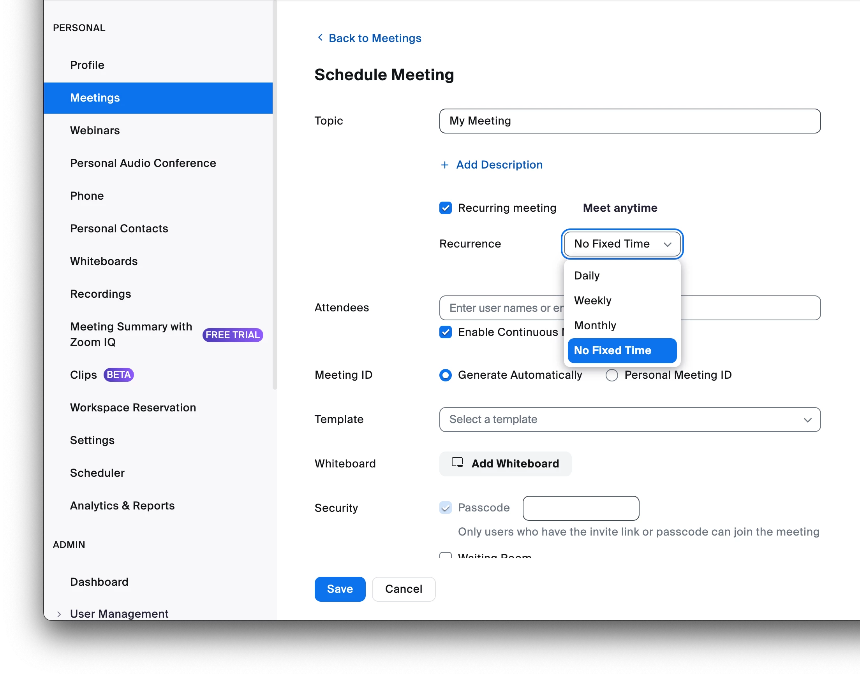
Task: Choose Weekly from the recurrence list
Action: (592, 300)
